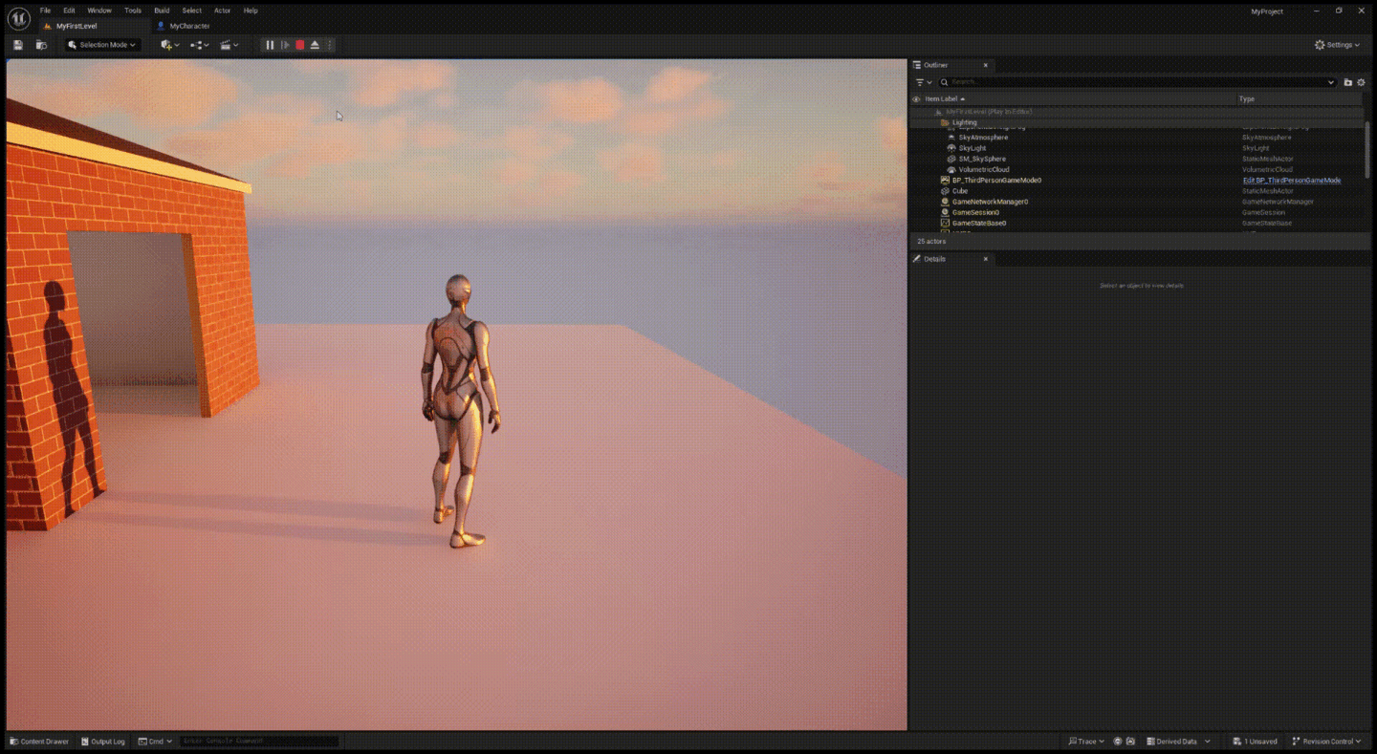The width and height of the screenshot is (1377, 754).
Task: Open the Derived Data dropdown
Action: point(1178,742)
